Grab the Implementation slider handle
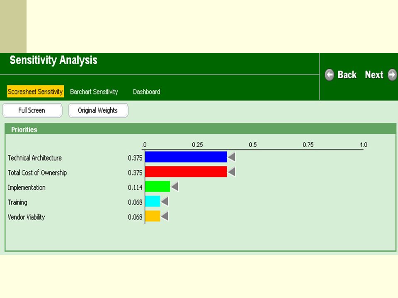The height and width of the screenshot is (298, 398). tap(175, 187)
